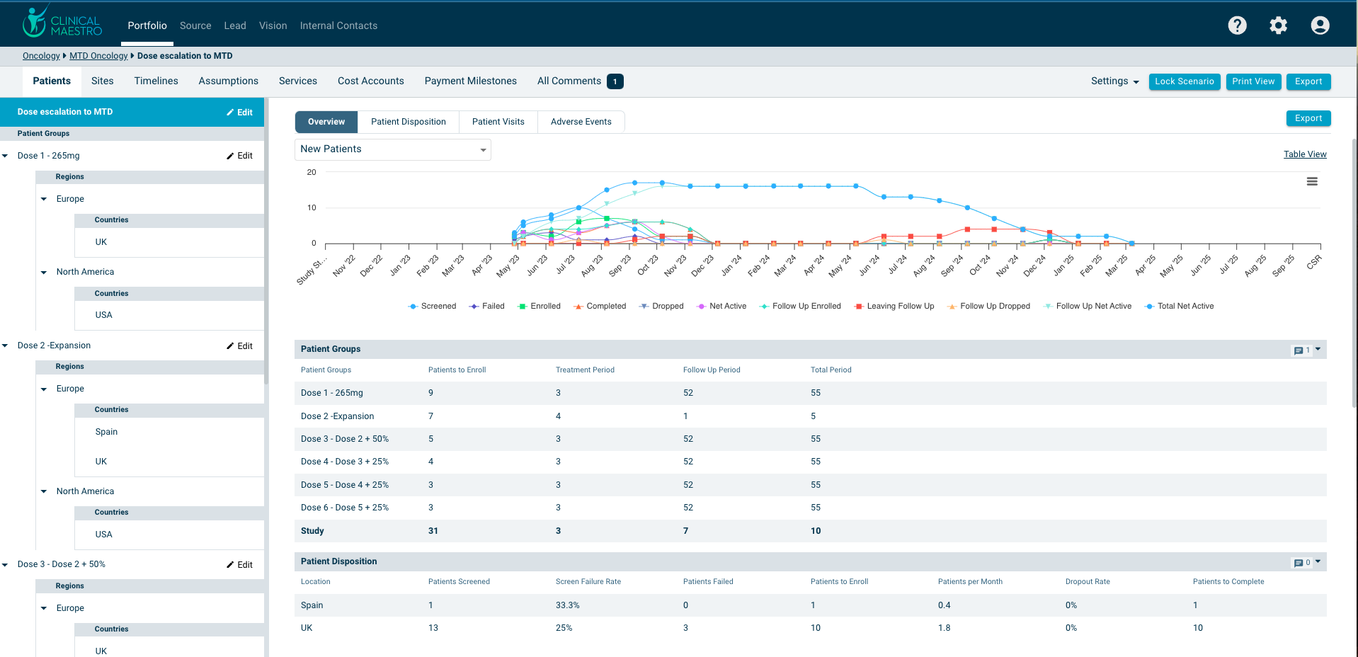Click the Clinical Maestro logo
Viewport: 1358px width, 657px height.
(x=63, y=24)
